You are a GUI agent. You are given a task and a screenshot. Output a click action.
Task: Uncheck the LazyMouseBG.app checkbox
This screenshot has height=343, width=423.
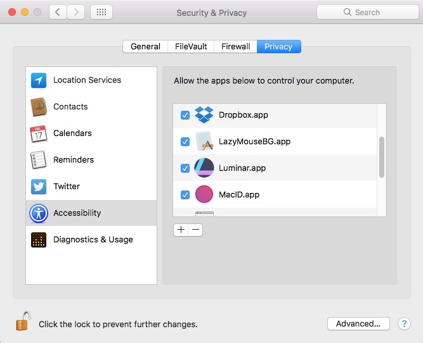pos(185,142)
